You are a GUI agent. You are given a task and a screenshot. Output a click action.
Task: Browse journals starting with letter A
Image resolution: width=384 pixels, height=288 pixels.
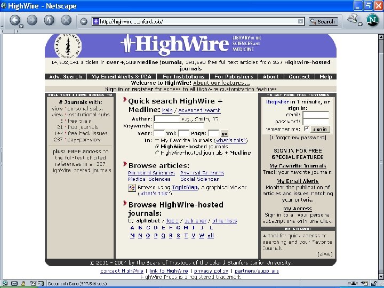(132, 228)
